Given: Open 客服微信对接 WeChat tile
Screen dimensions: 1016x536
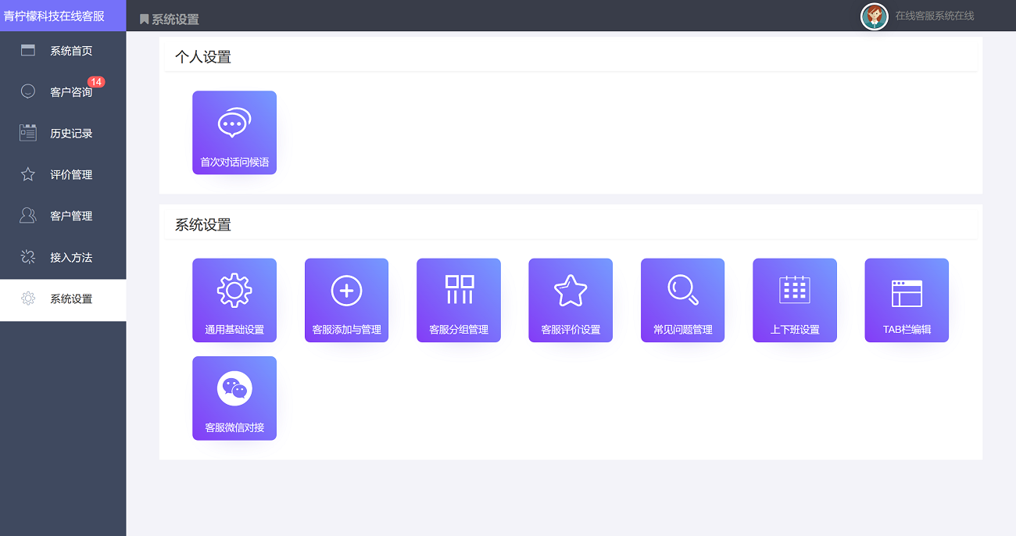Looking at the screenshot, I should (234, 398).
